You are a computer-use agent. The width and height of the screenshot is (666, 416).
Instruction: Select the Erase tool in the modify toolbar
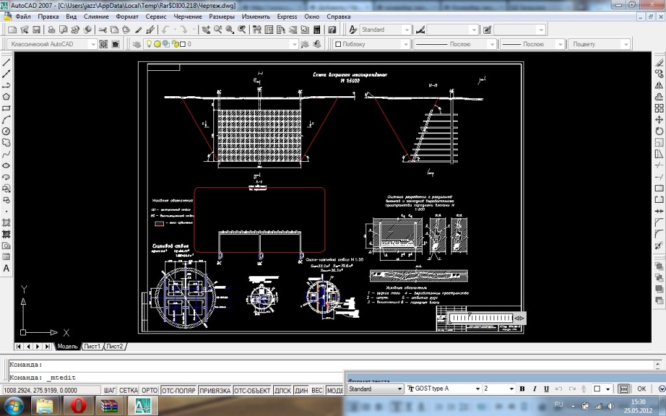point(659,62)
